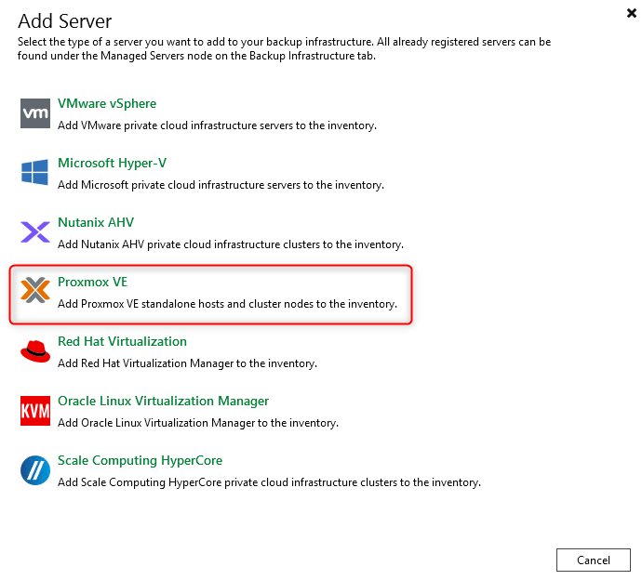Click the Scale Computing HyperCore blue icon
This screenshot has height=580, width=642.
[35, 470]
